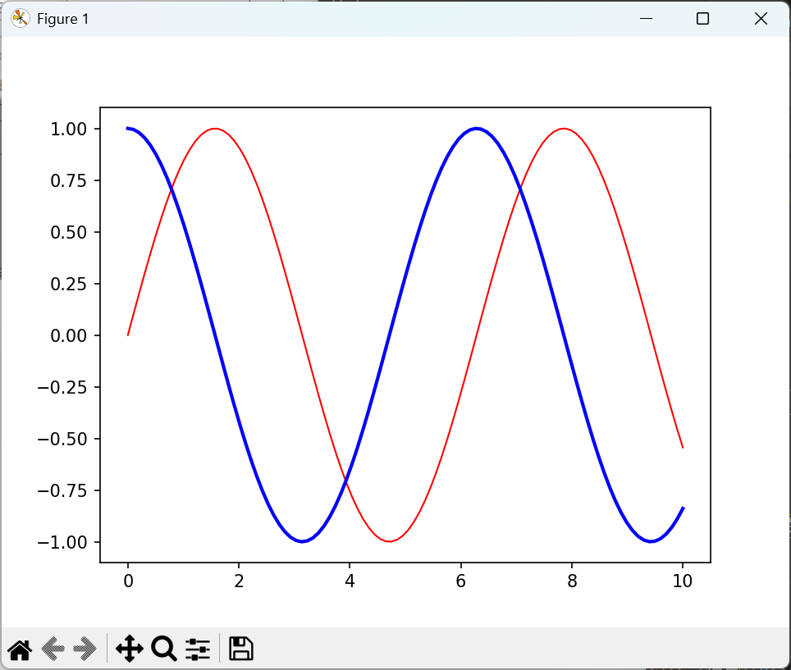The image size is (791, 670).
Task: Open the Configure subplots dialog
Action: [x=198, y=649]
